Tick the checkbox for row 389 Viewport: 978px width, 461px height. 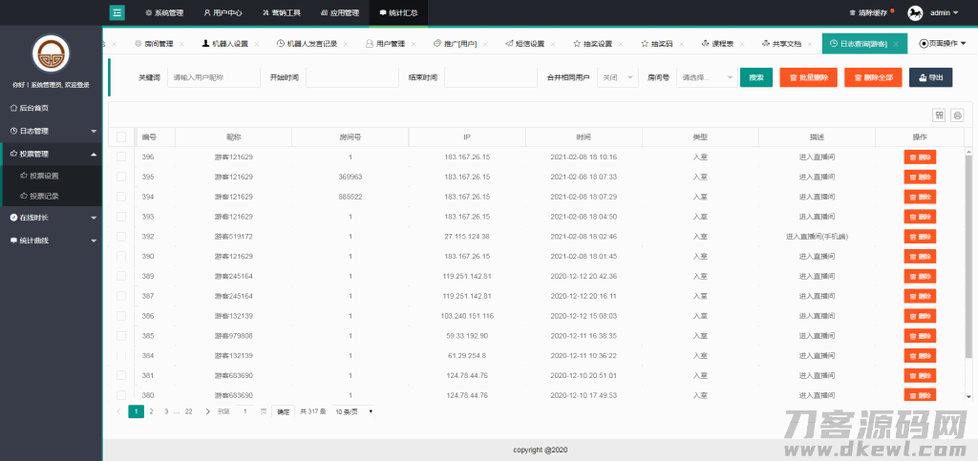121,276
